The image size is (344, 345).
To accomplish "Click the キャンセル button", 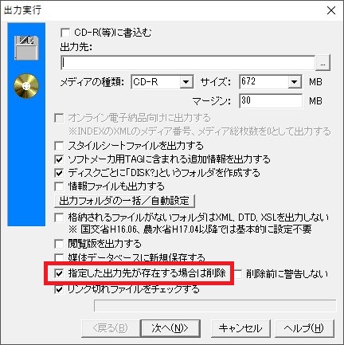I will tap(240, 328).
